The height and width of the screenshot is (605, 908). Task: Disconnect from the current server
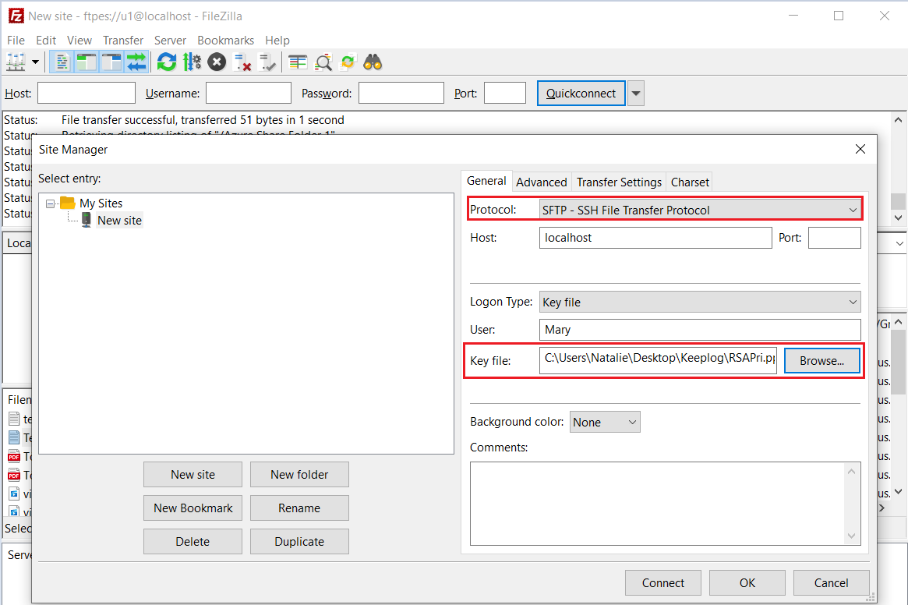242,62
